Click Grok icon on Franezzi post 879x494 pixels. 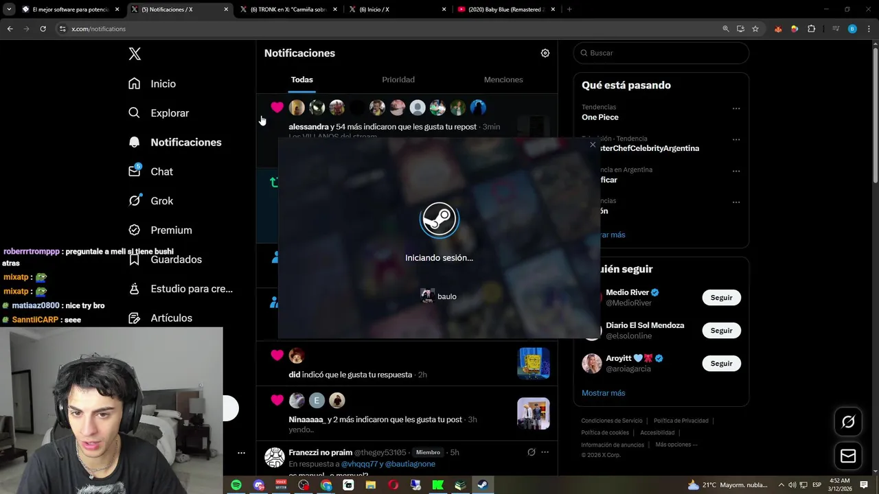pos(531,452)
